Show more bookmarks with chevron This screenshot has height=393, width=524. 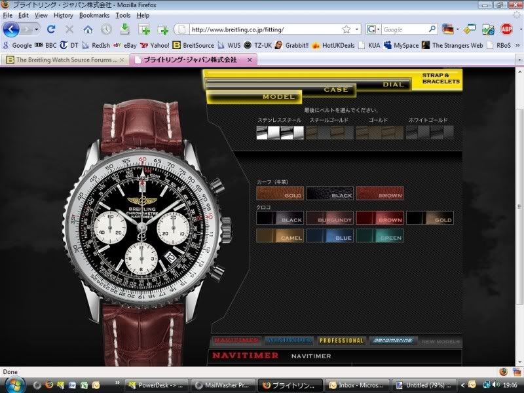point(517,45)
